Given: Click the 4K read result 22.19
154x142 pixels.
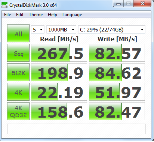Looking at the screenshot, I should tap(59, 92).
